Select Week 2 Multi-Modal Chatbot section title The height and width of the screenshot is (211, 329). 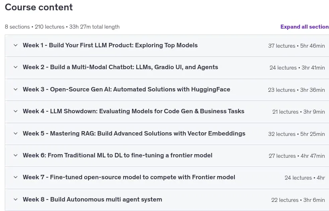120,67
